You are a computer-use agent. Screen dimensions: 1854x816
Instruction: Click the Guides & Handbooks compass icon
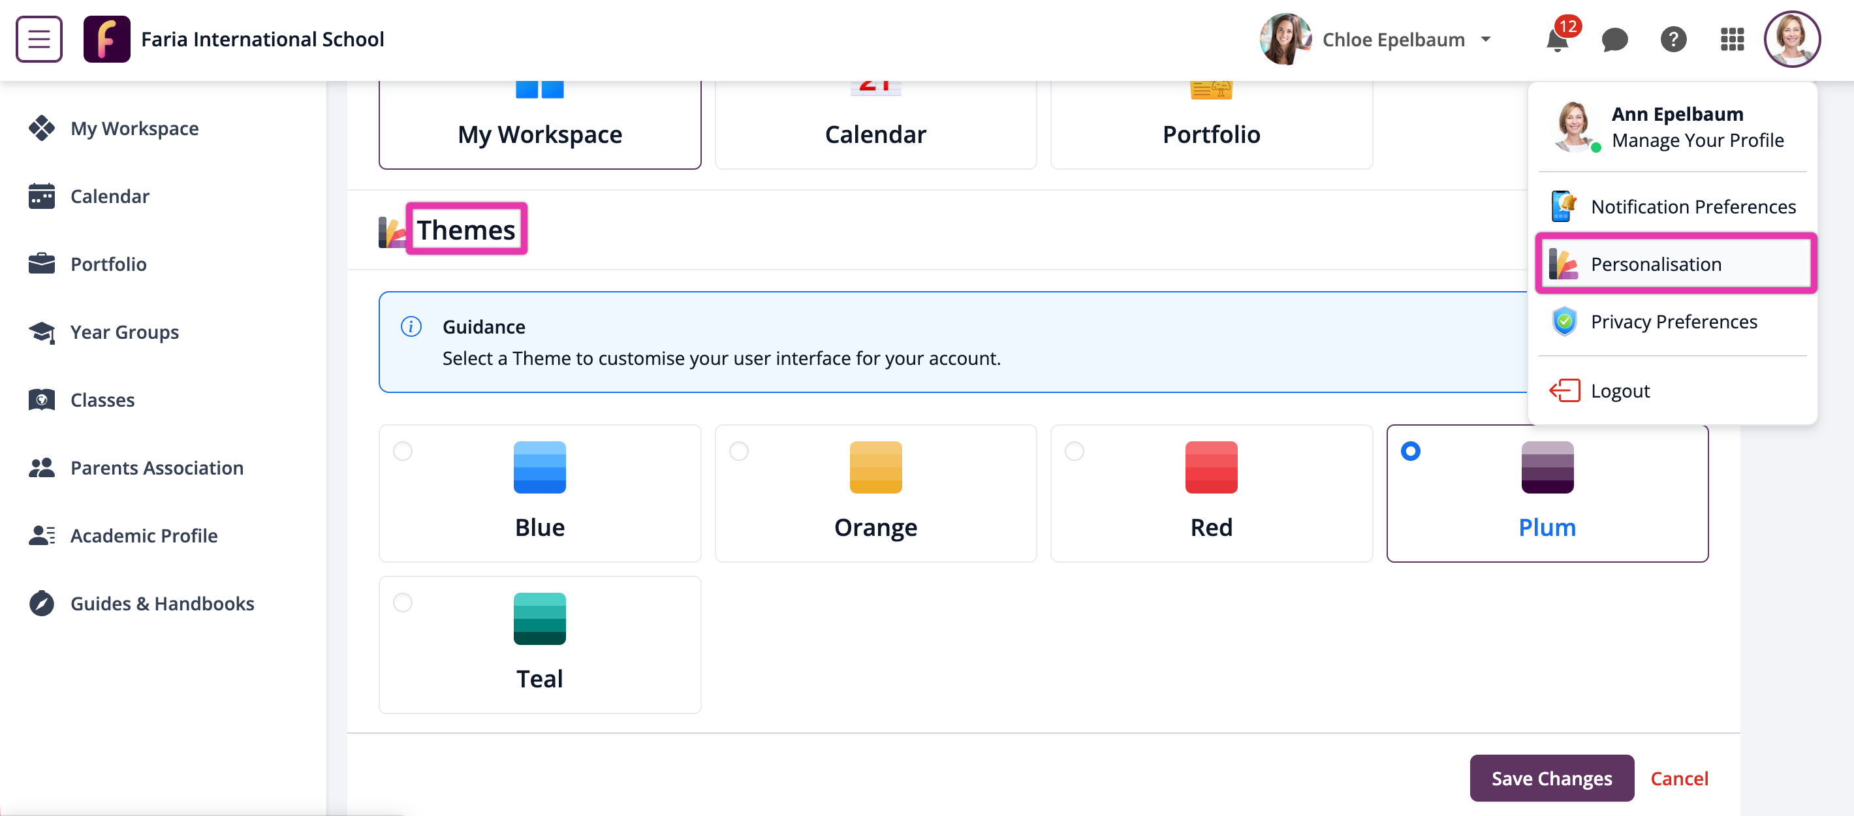click(42, 604)
